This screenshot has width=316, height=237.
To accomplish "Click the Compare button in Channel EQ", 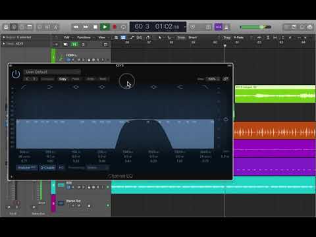I will pyautogui.click(x=47, y=79).
